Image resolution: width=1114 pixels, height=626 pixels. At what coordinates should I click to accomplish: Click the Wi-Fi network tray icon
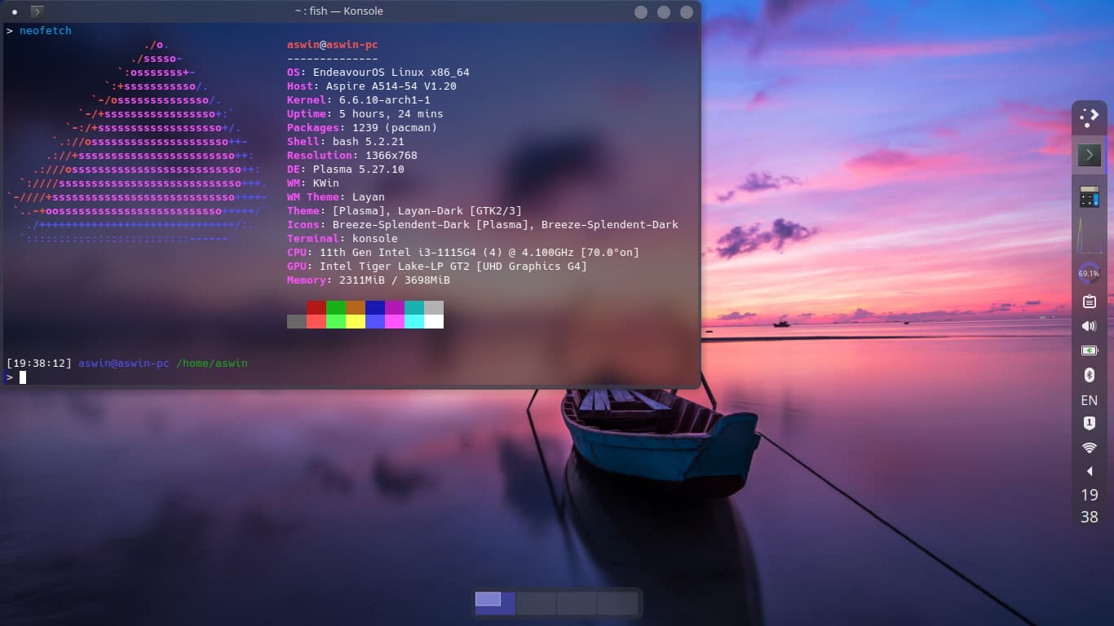(1089, 447)
